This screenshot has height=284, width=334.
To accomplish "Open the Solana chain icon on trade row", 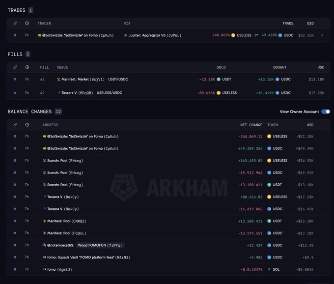I will 15,35.
